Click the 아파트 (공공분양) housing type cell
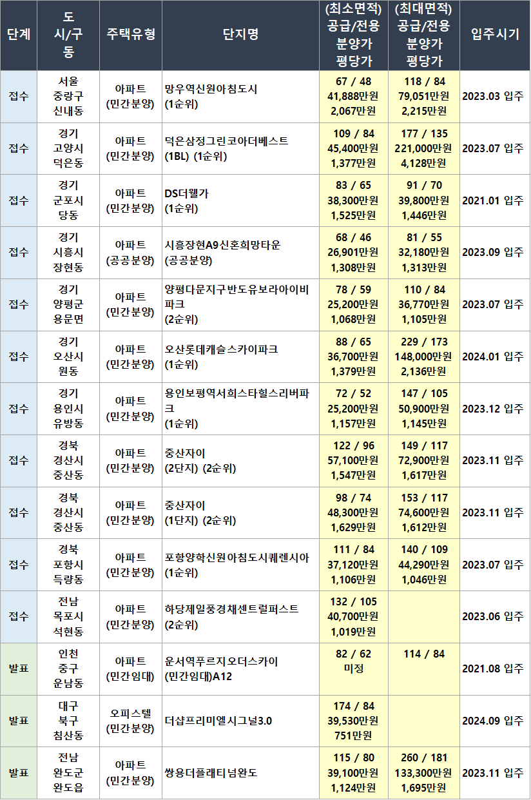 [131, 253]
